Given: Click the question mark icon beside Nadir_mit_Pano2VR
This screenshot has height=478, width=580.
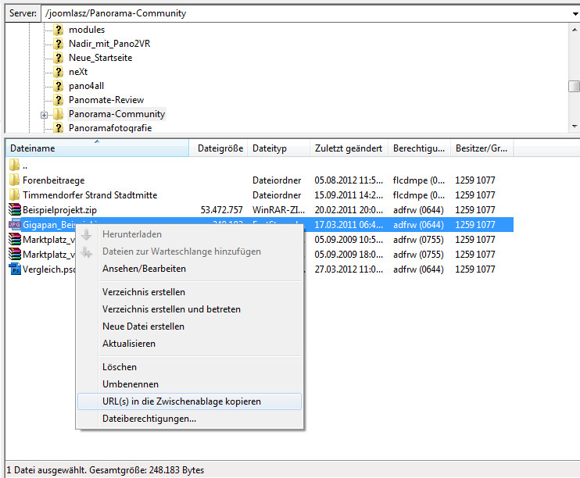Looking at the screenshot, I should (59, 44).
